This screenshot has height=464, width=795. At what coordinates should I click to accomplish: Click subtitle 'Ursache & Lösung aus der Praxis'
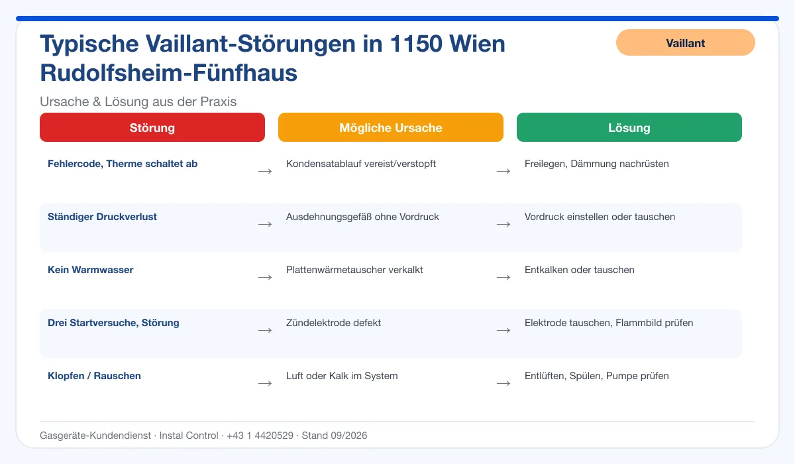[x=138, y=101]
